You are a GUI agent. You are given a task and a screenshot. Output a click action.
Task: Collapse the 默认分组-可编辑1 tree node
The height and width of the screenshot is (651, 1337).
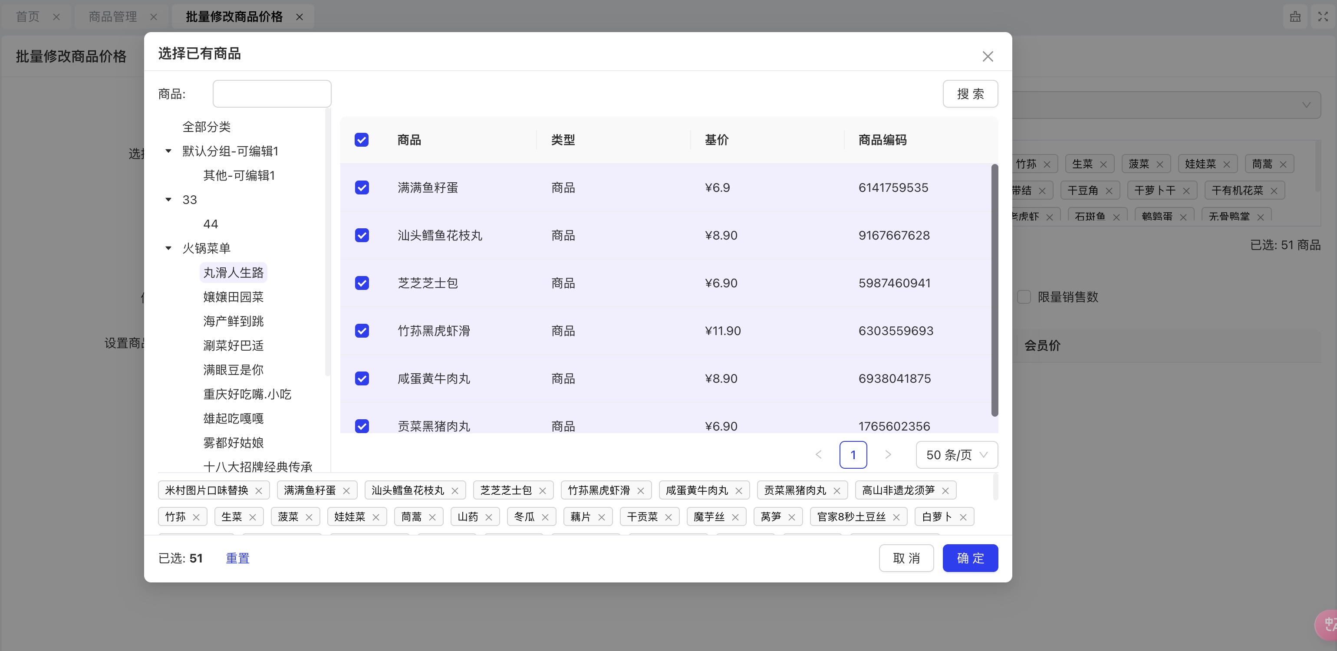point(168,151)
